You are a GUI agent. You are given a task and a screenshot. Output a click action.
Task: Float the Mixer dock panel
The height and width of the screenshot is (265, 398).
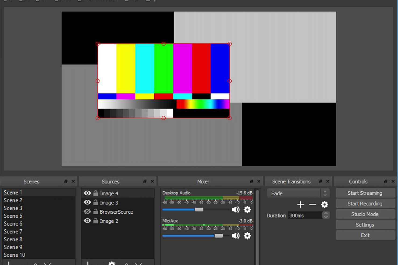click(251, 181)
